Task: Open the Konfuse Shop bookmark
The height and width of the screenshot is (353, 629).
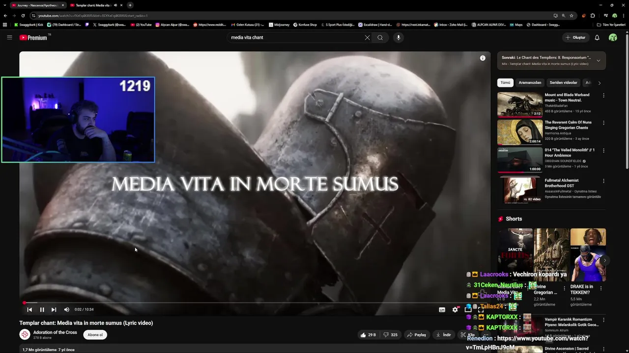Action: point(305,25)
